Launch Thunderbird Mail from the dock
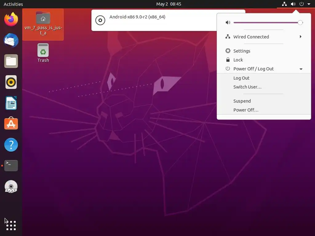315x236 pixels. pos(11,40)
